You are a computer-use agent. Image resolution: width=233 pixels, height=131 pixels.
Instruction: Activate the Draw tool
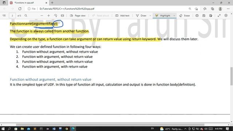point(141,15)
